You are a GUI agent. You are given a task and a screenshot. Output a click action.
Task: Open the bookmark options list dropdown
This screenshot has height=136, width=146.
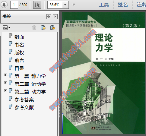pyautogui.click(x=6, y=28)
